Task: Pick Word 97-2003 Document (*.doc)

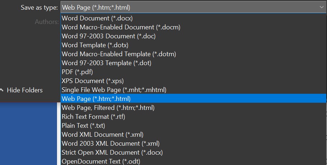Action: click(x=109, y=36)
